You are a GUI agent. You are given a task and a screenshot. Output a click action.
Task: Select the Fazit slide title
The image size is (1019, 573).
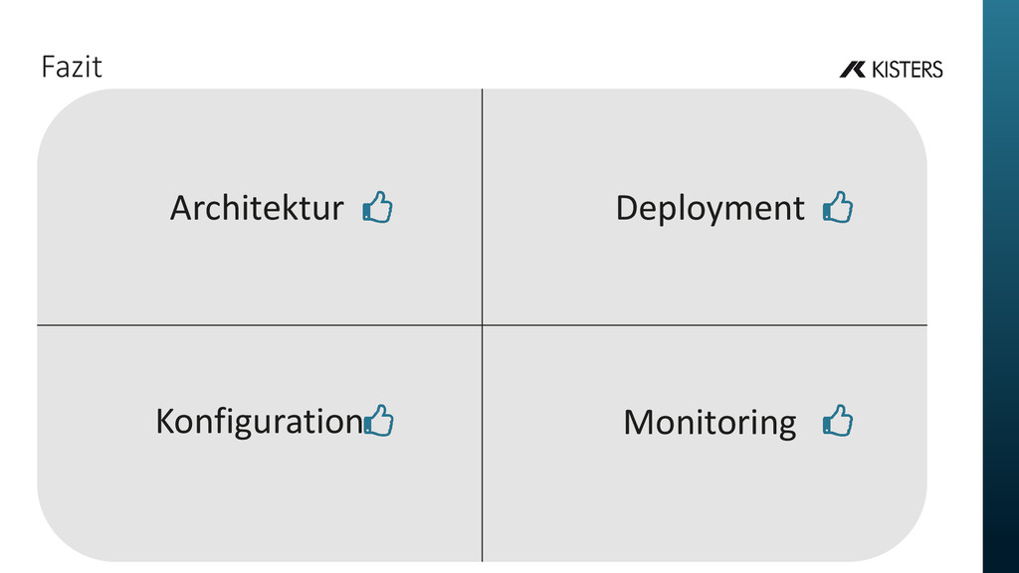(72, 67)
